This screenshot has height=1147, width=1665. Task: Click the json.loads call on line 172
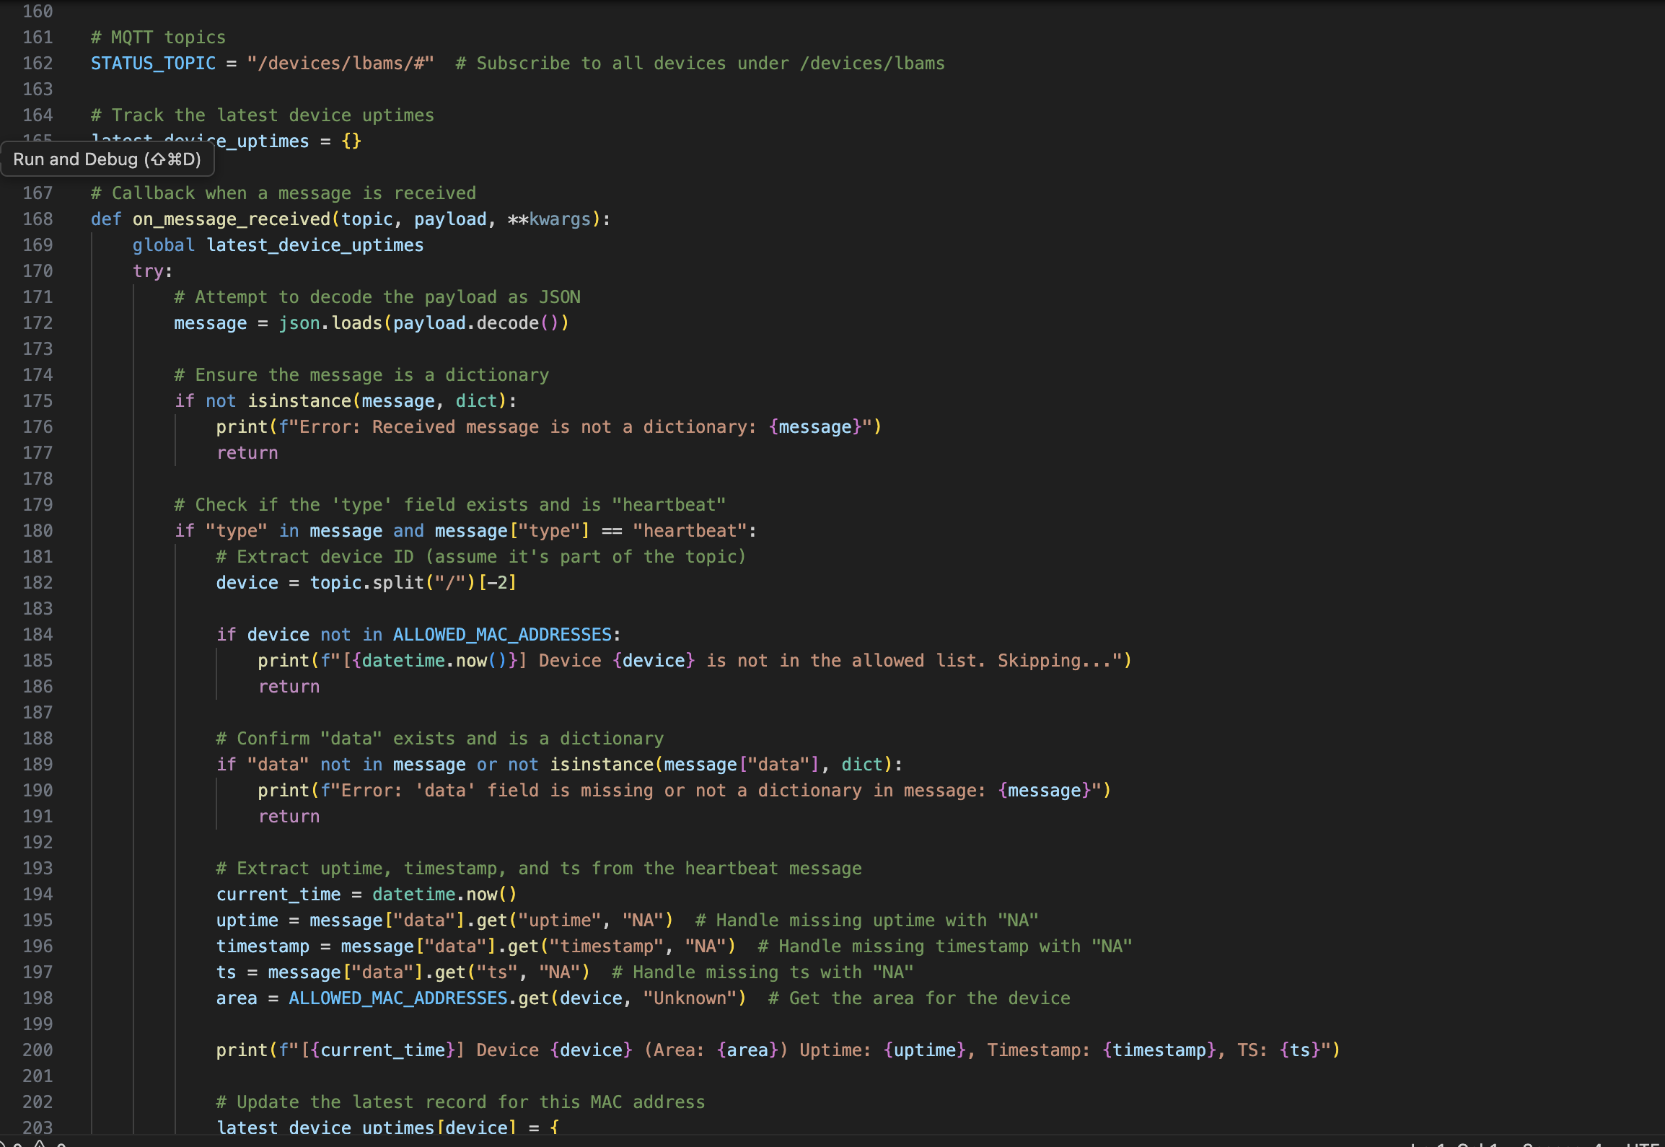(330, 323)
